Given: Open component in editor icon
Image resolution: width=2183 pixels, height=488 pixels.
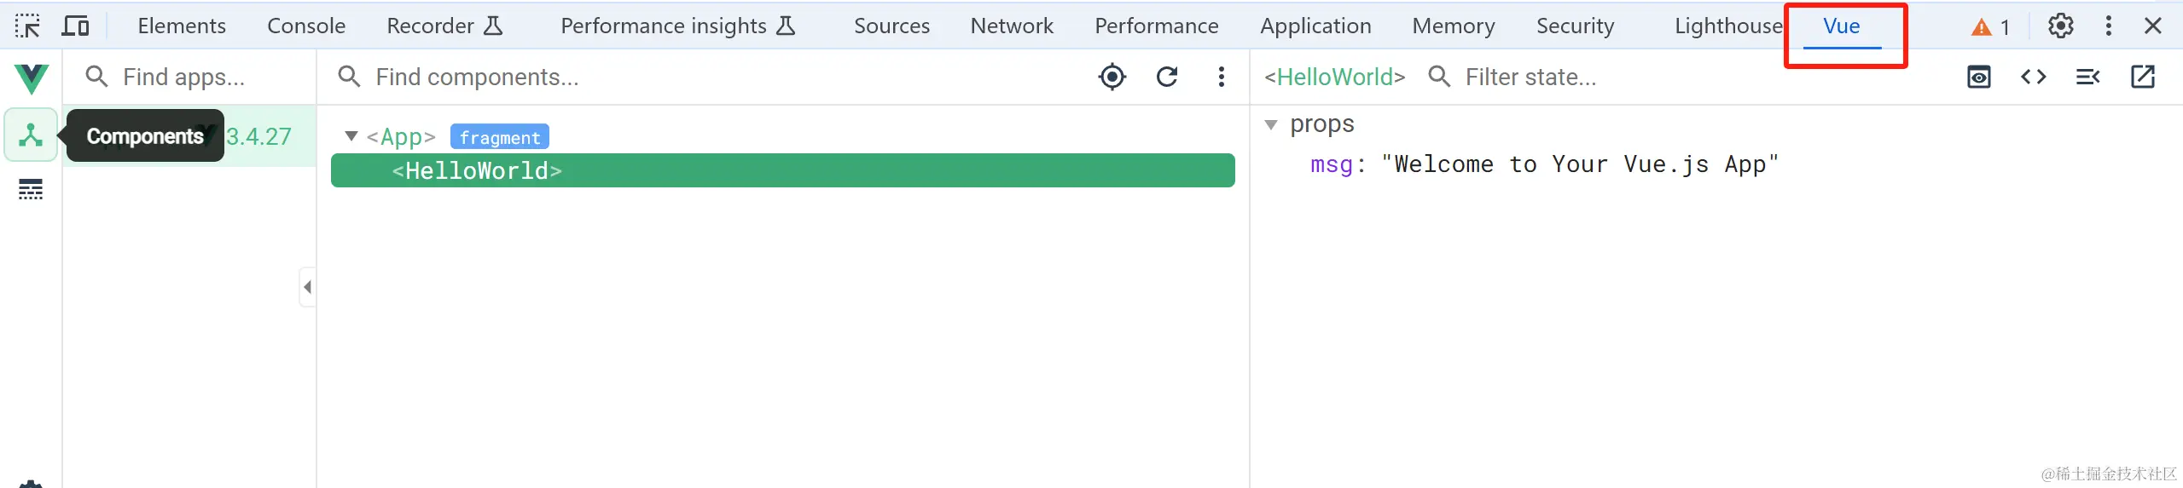Looking at the screenshot, I should [x=2143, y=77].
